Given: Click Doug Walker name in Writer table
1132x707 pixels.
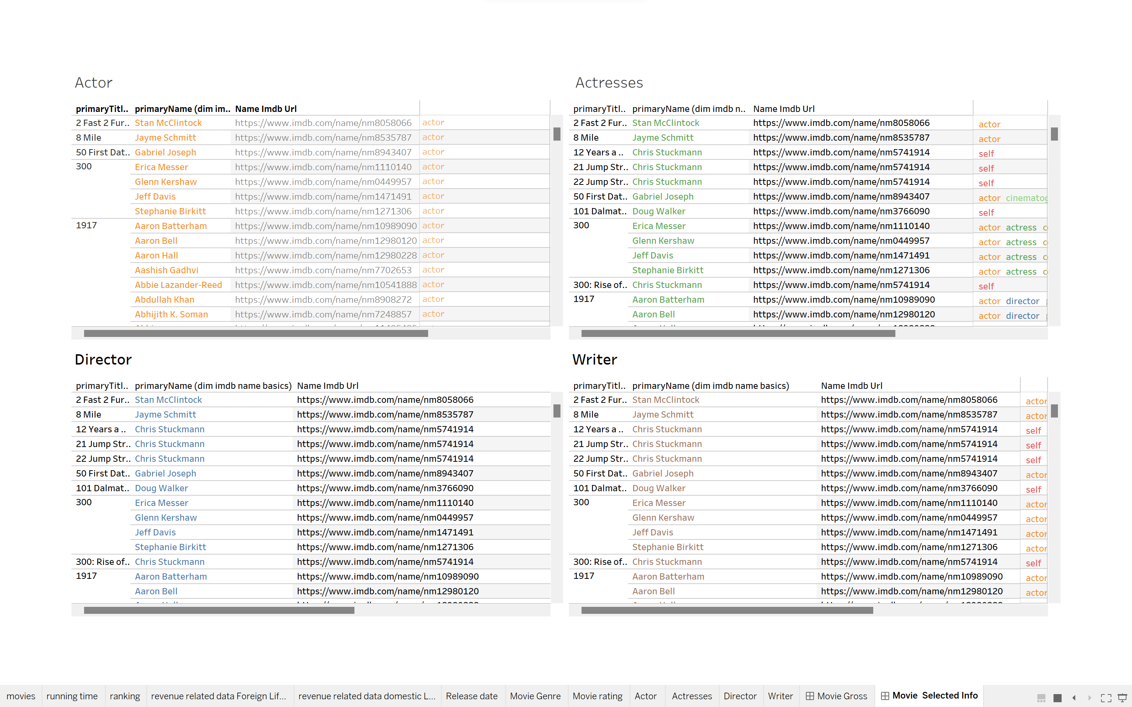Looking at the screenshot, I should pyautogui.click(x=658, y=488).
